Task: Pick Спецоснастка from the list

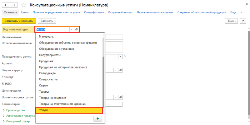Action: [69, 79]
